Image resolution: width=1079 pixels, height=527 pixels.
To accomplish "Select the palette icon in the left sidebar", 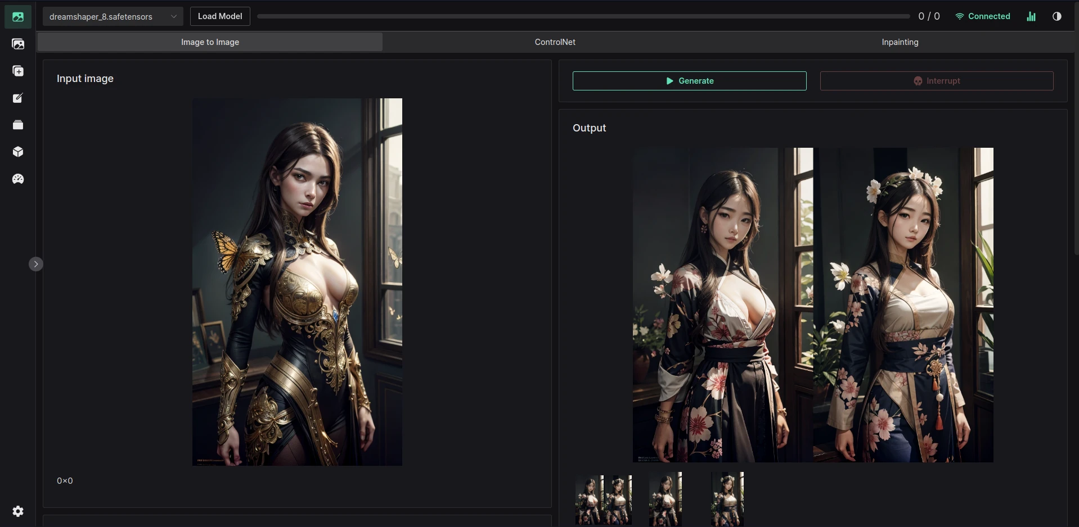I will (x=19, y=179).
